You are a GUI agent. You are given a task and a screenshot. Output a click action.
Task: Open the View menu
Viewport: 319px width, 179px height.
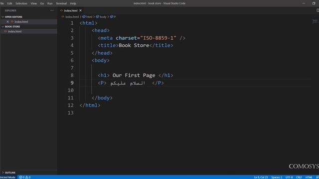coord(33,3)
